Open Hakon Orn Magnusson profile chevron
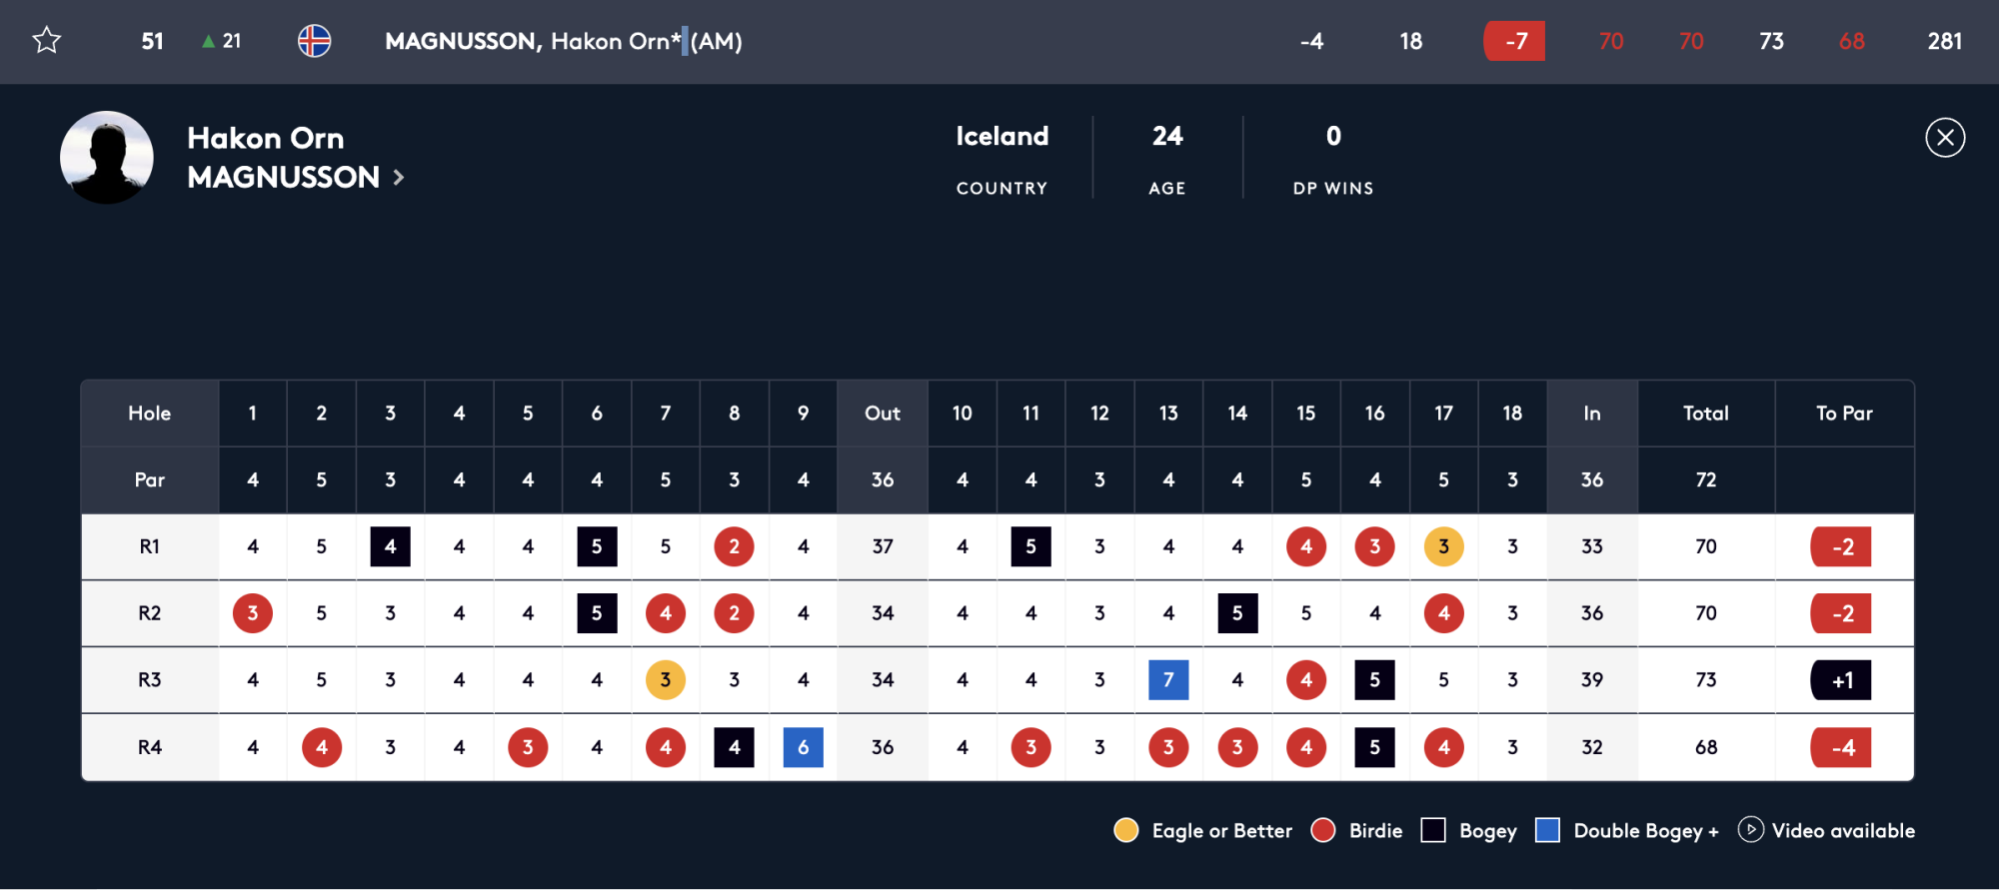Screen dimensions: 1999x890 click(399, 178)
